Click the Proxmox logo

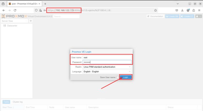point(14,16)
